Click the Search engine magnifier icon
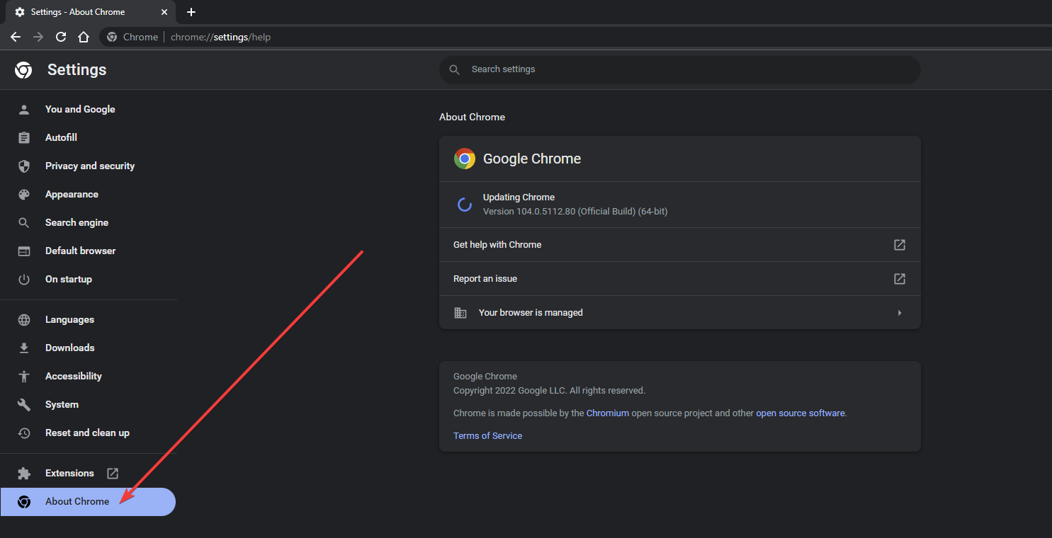The height and width of the screenshot is (538, 1052). coord(24,222)
